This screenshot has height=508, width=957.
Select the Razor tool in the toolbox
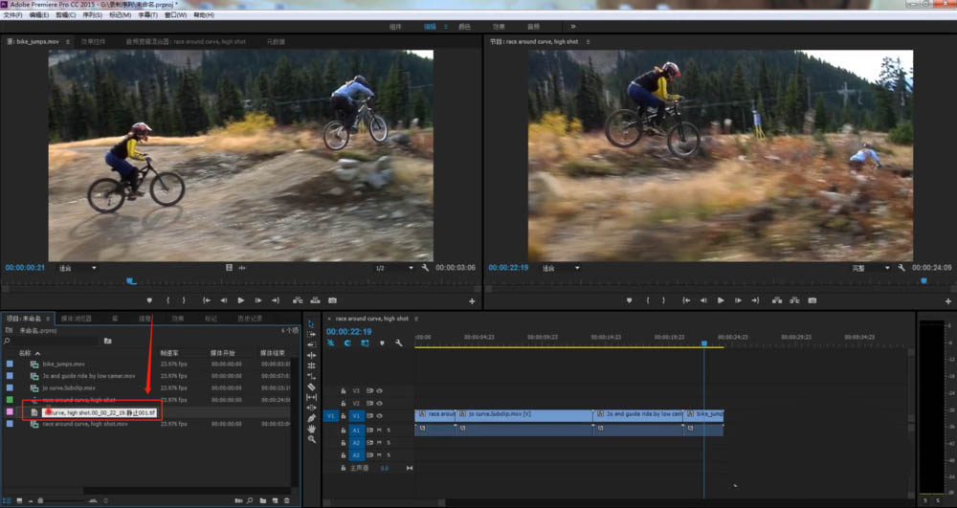coord(312,387)
